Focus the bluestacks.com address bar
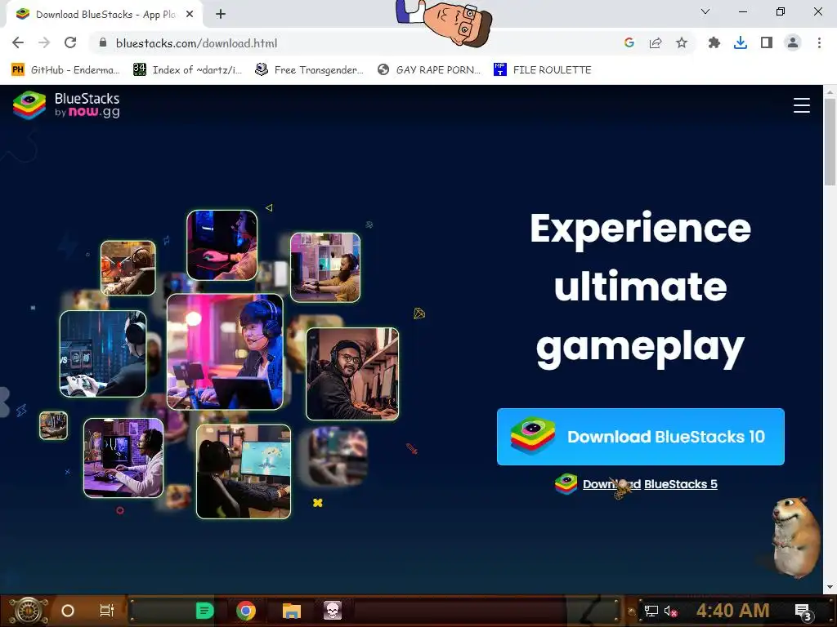 (x=352, y=43)
